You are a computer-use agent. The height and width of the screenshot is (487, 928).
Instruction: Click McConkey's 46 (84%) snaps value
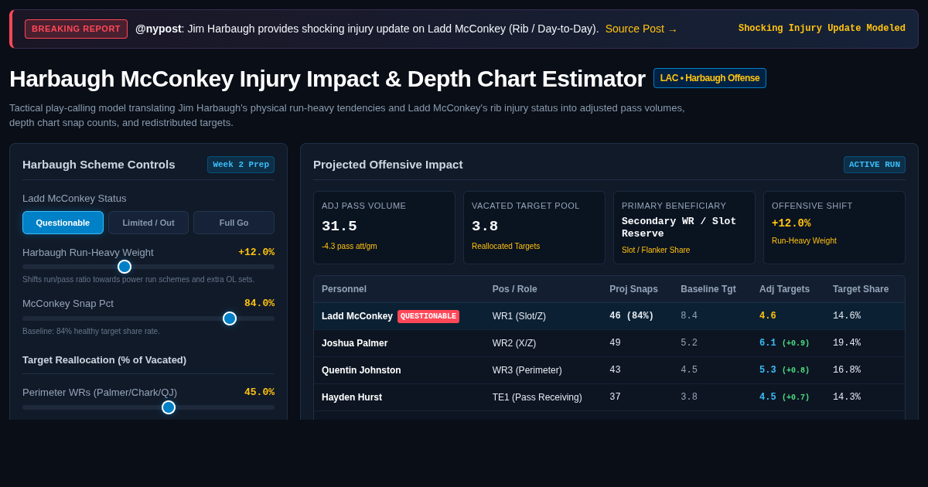(632, 316)
